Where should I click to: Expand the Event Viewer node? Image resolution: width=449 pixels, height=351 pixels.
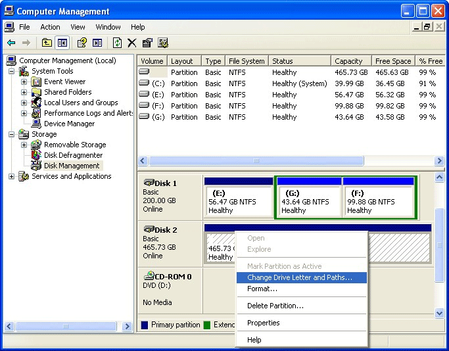coord(24,82)
